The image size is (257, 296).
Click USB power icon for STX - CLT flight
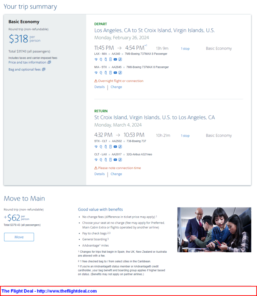click(105, 146)
